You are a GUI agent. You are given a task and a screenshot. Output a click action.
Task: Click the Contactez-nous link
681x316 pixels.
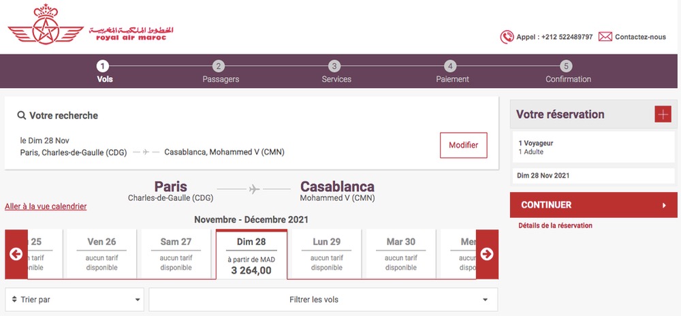tap(640, 37)
